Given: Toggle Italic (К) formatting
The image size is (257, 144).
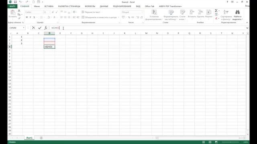Looking at the screenshot, I should (31, 17).
